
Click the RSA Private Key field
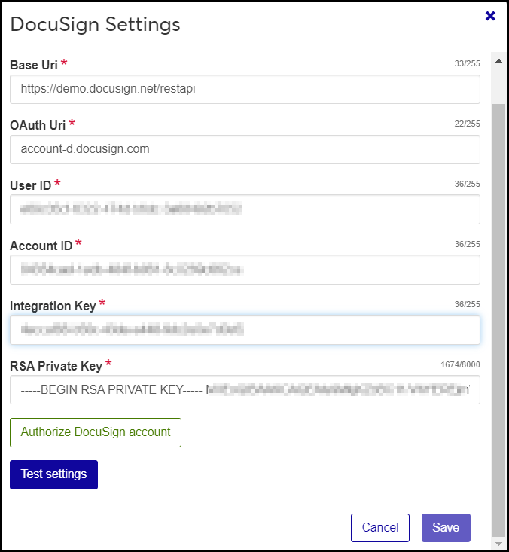coord(245,390)
